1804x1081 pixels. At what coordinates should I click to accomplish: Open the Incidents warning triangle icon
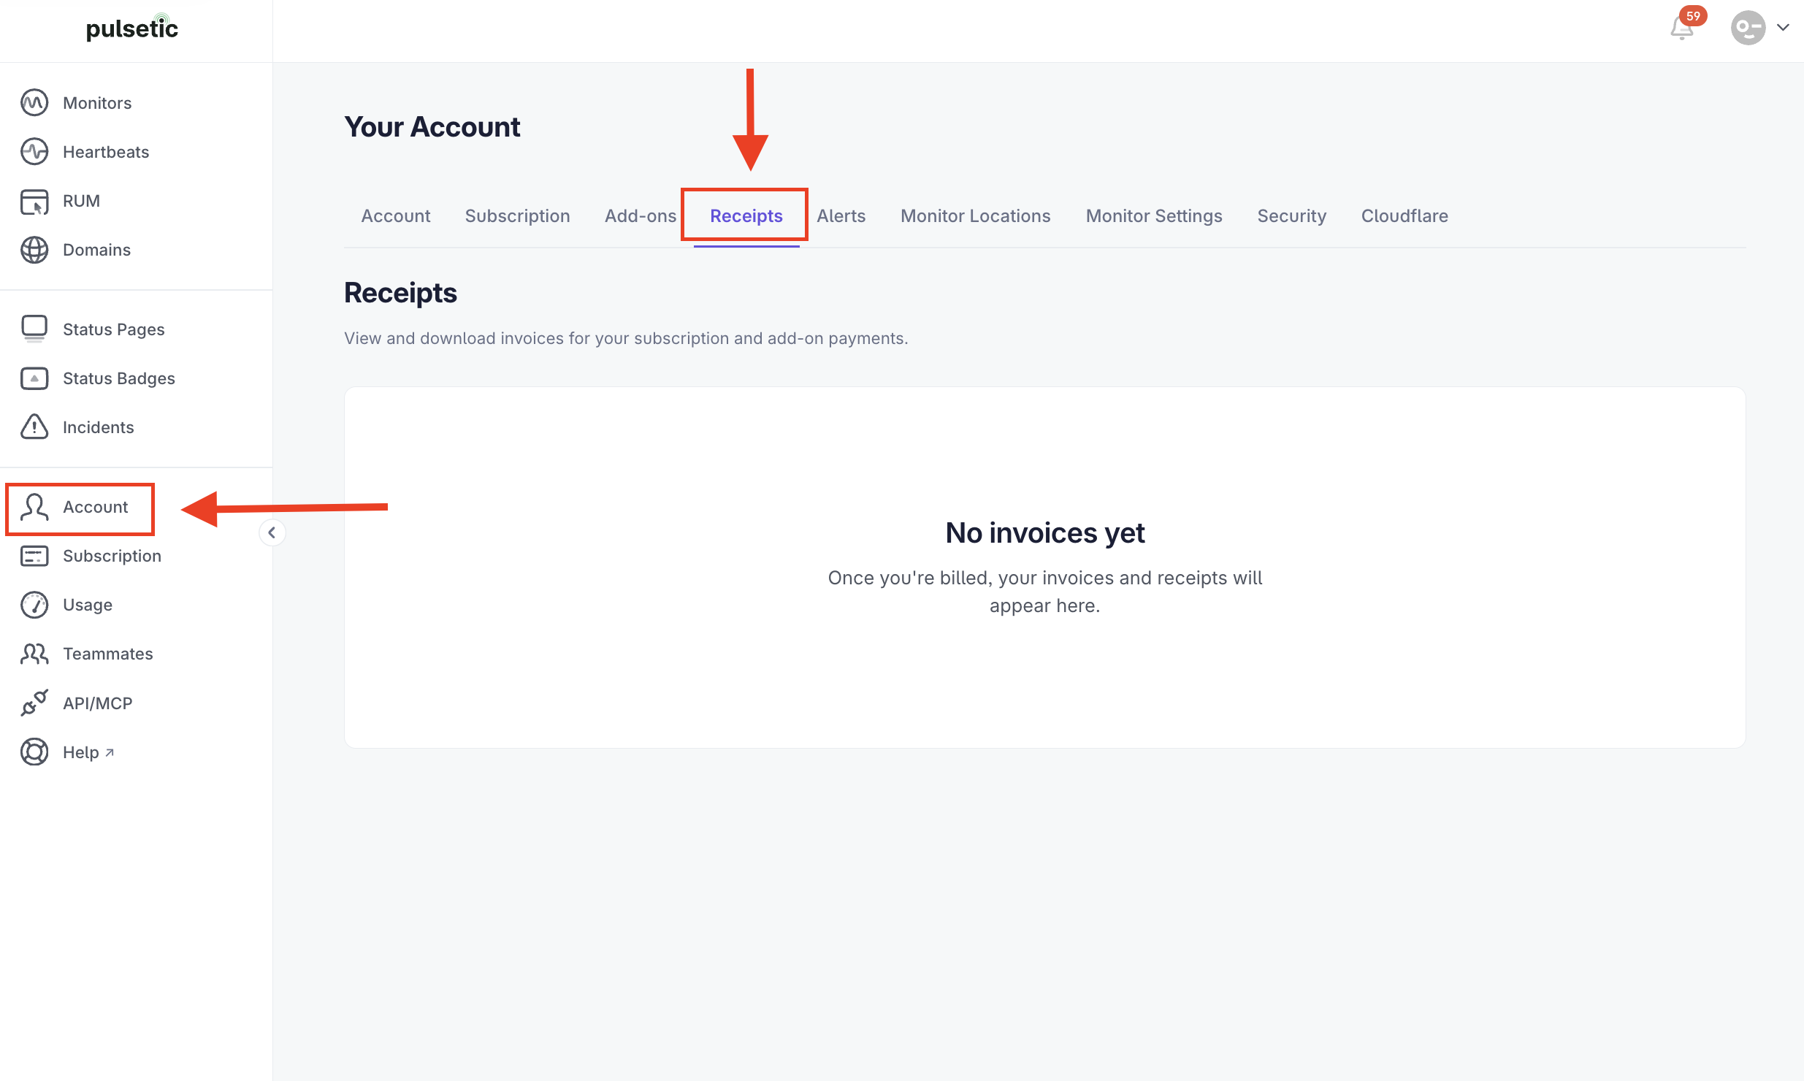(34, 427)
